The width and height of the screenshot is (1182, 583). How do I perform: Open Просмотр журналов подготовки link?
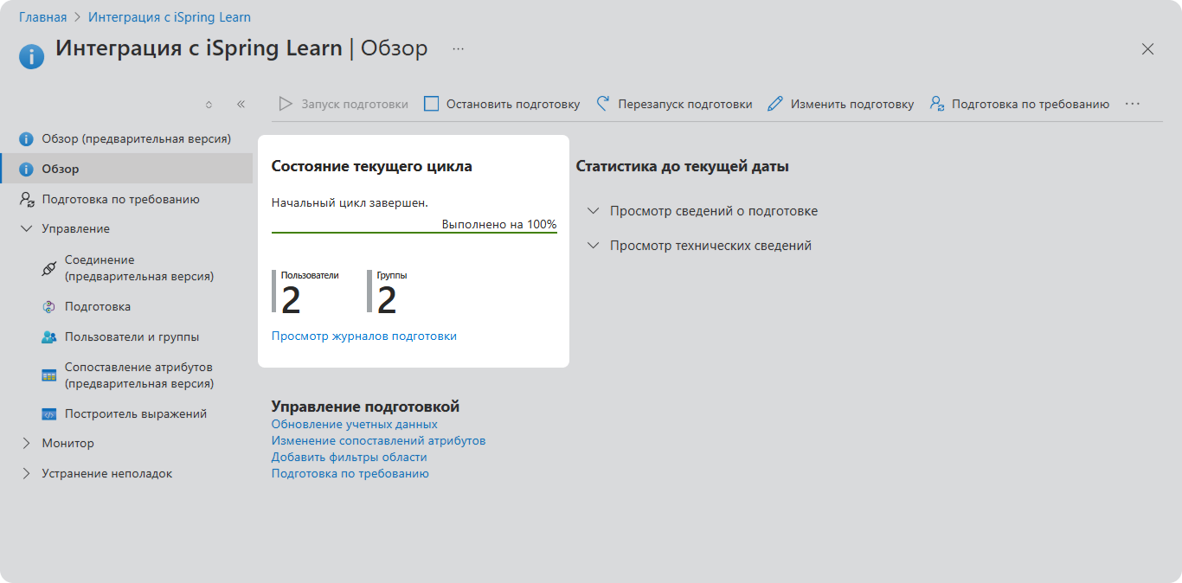click(x=364, y=336)
